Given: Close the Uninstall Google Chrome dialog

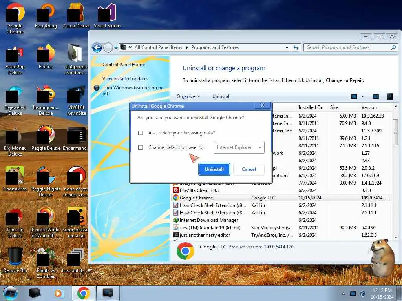Looking at the screenshot, I should pos(262,105).
